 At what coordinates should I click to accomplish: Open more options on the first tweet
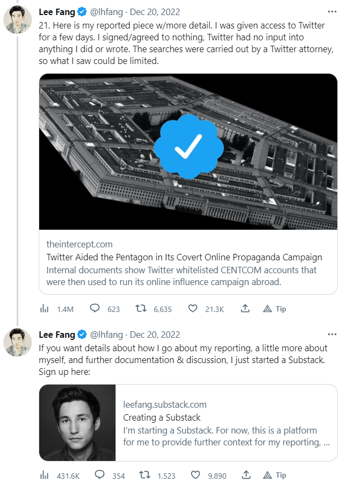pyautogui.click(x=332, y=12)
